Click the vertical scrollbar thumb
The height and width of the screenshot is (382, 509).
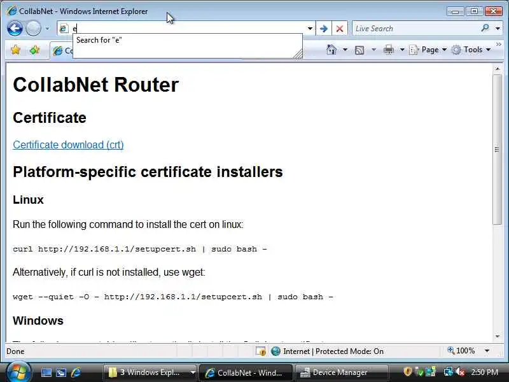[x=498, y=150]
